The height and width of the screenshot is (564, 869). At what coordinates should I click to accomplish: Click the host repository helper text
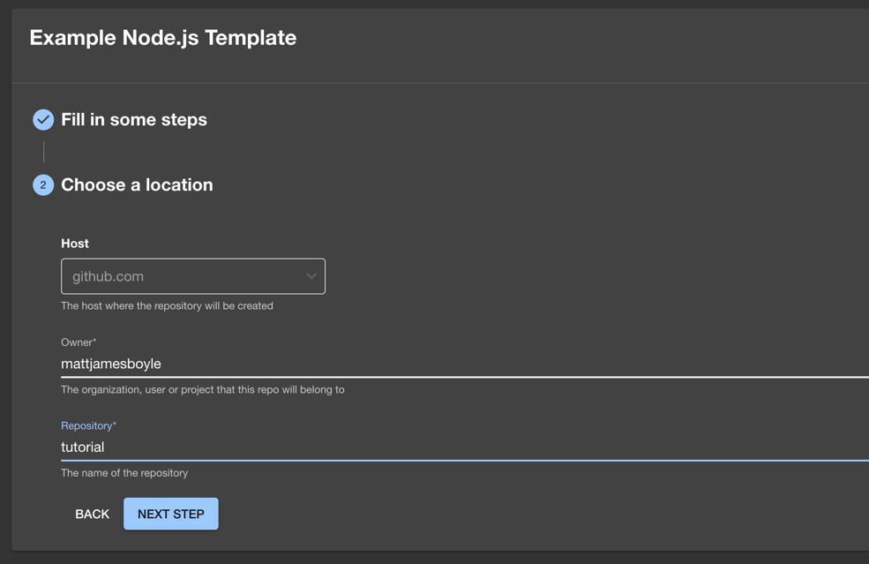[x=167, y=306]
